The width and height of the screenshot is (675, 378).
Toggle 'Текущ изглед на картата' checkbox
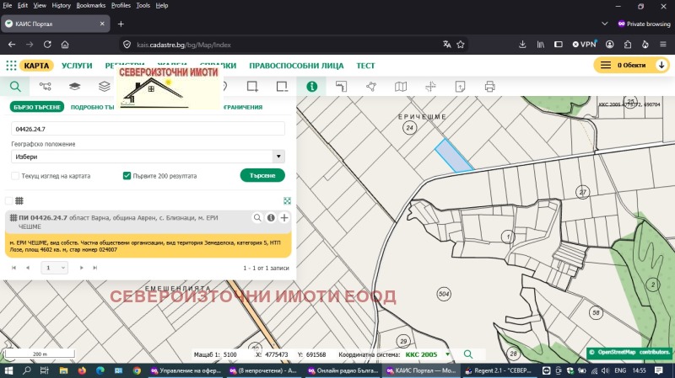(x=15, y=176)
